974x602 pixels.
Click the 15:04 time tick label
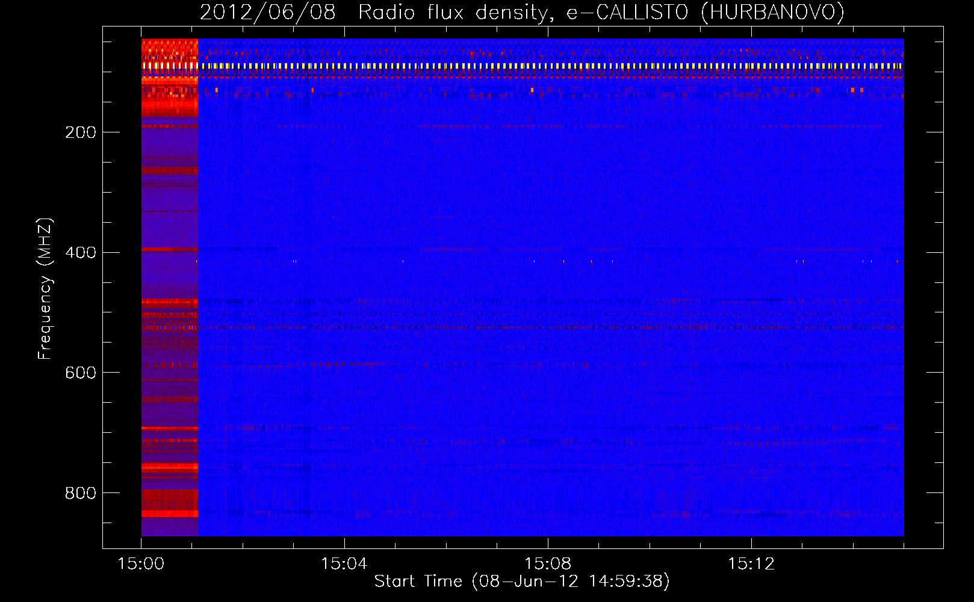(344, 564)
